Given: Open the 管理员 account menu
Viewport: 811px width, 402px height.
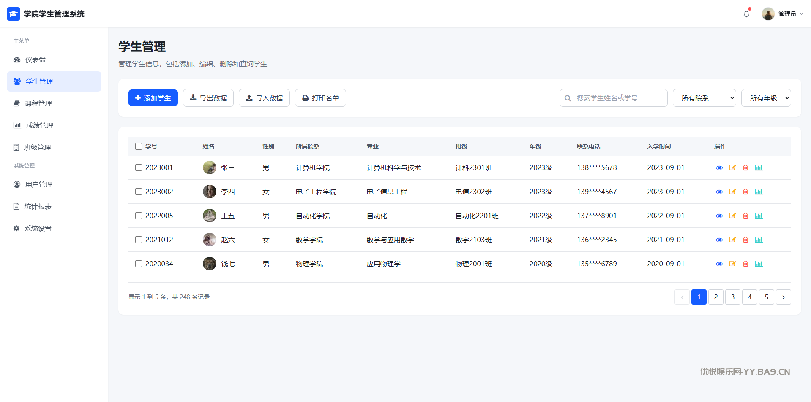Looking at the screenshot, I should tap(782, 14).
